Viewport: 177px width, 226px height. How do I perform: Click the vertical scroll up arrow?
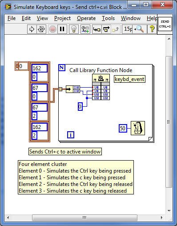click(x=169, y=39)
